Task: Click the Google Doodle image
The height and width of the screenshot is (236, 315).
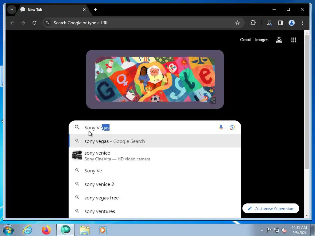Action: [x=155, y=79]
